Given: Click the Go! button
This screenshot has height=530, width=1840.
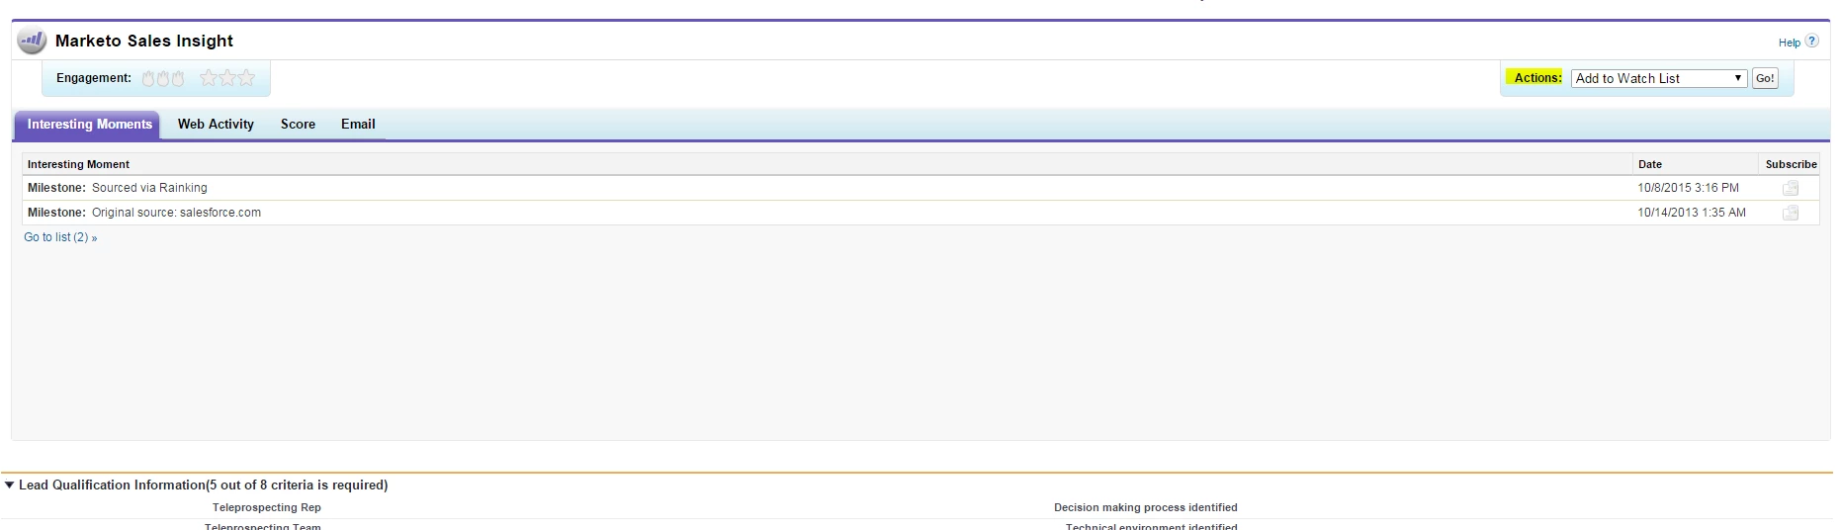Looking at the screenshot, I should tap(1765, 78).
